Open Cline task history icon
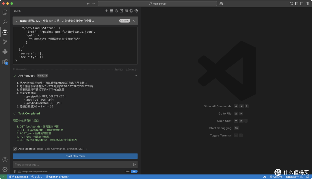312x179 pixels. coord(116,11)
